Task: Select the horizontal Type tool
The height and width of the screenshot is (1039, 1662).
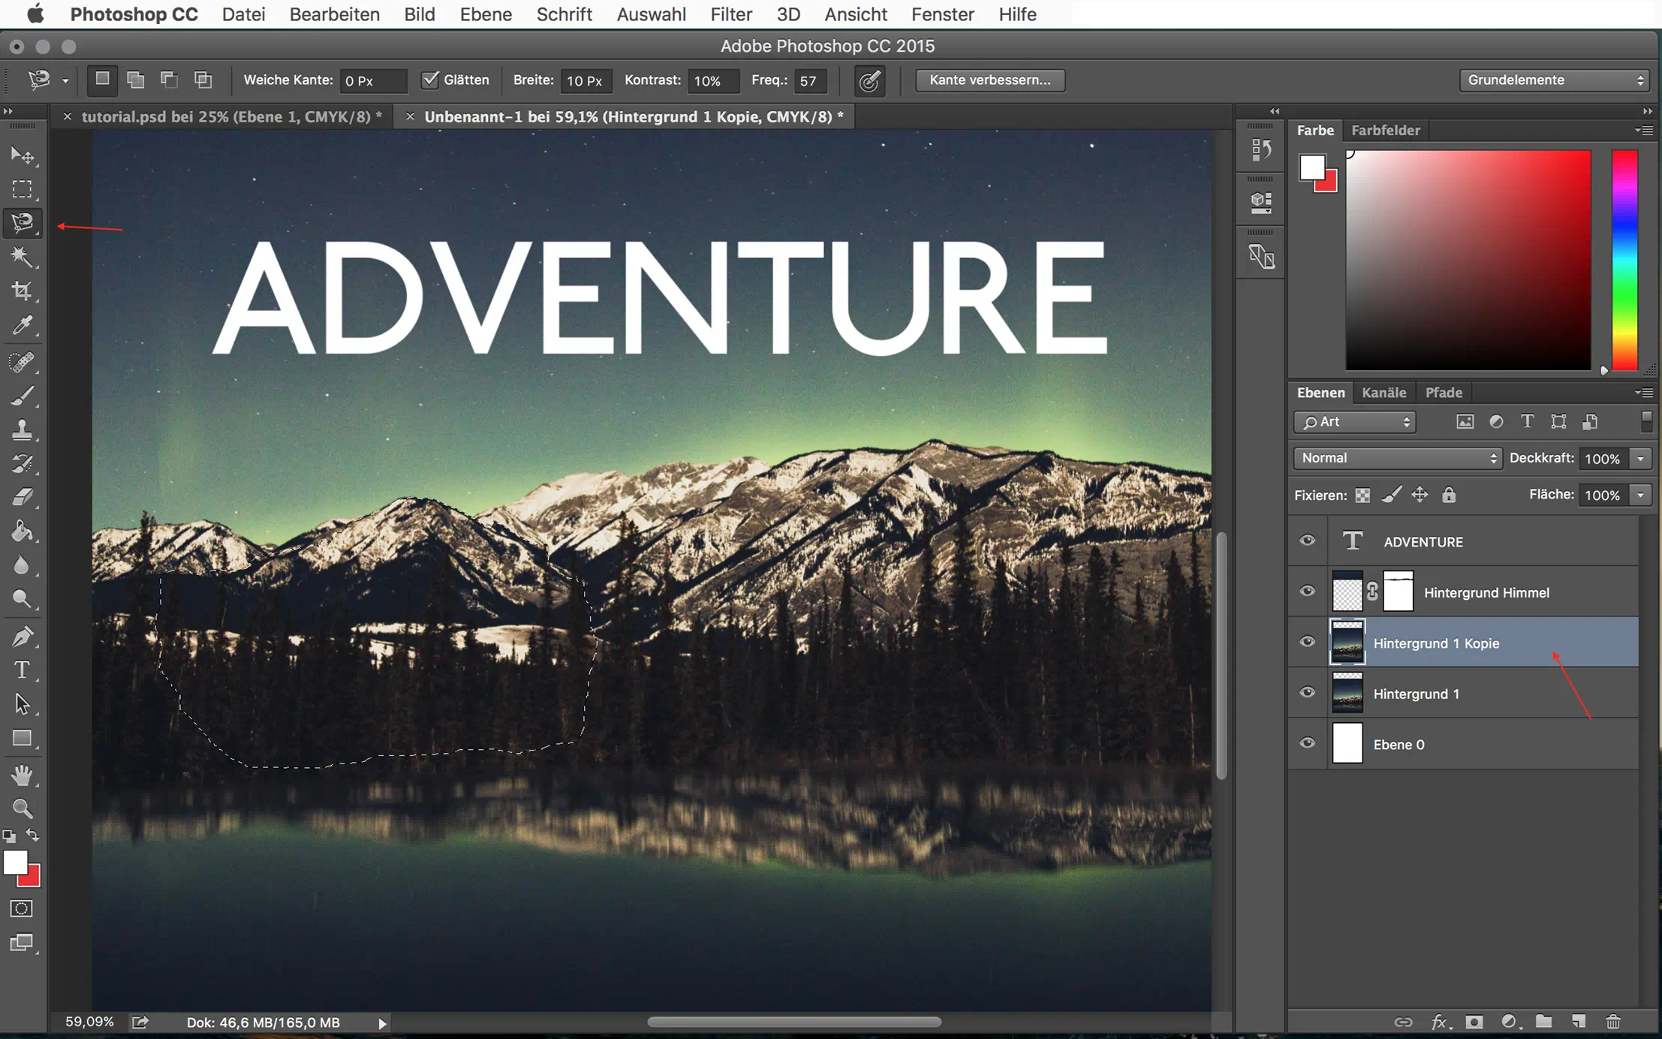Action: (x=22, y=670)
